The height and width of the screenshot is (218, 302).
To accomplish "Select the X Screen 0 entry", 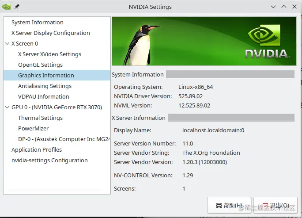I will [x=25, y=44].
